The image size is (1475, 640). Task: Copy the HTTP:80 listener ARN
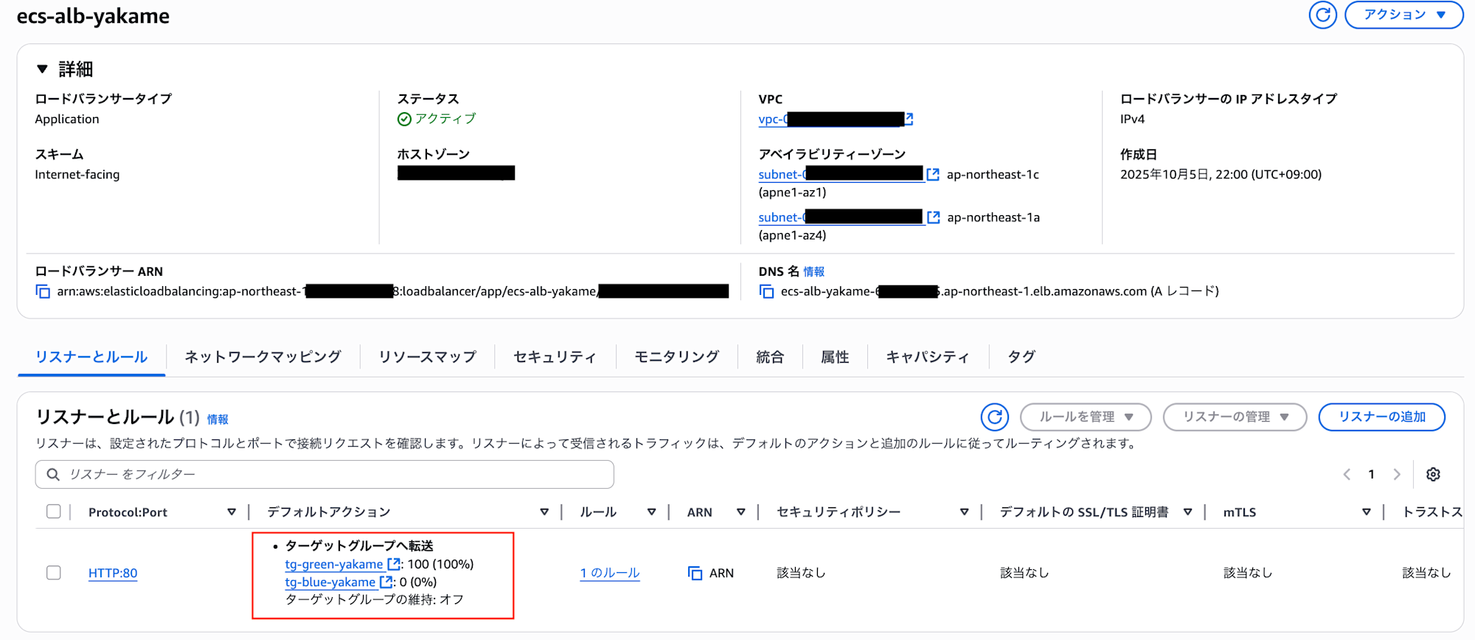[695, 573]
